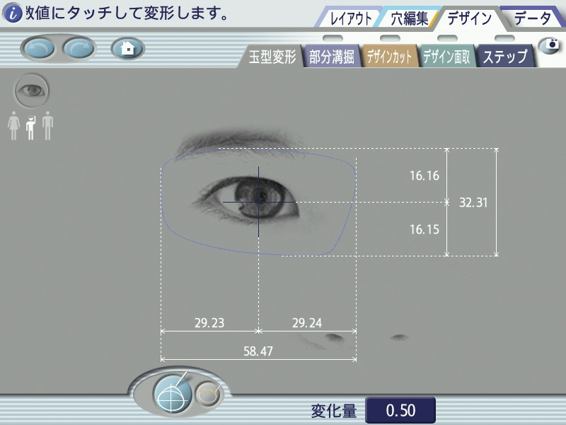Screen dimensions: 566x425
Task: Tap the blue info icon
Action: click(13, 13)
